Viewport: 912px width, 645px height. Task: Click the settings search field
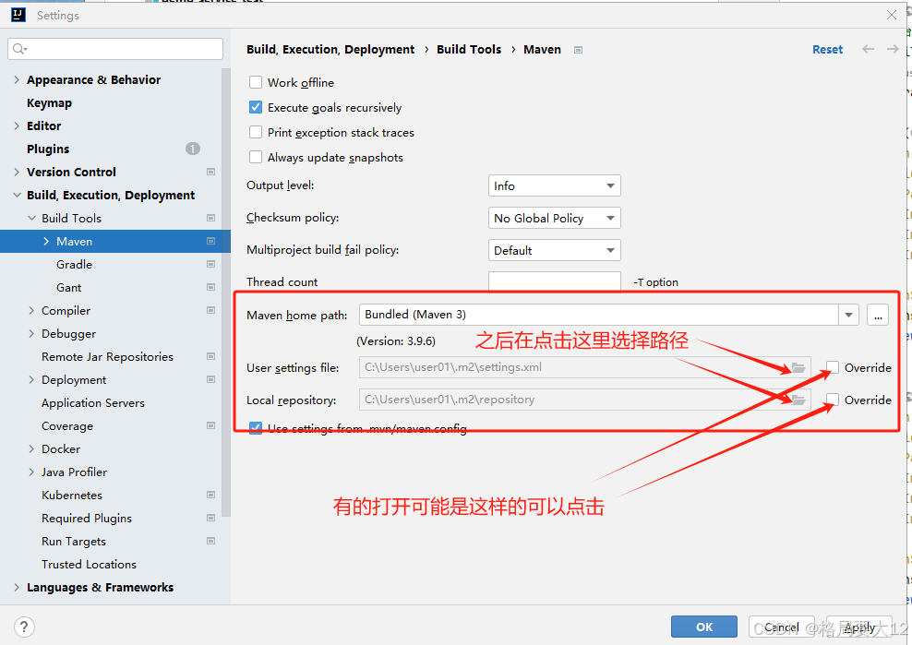[115, 49]
